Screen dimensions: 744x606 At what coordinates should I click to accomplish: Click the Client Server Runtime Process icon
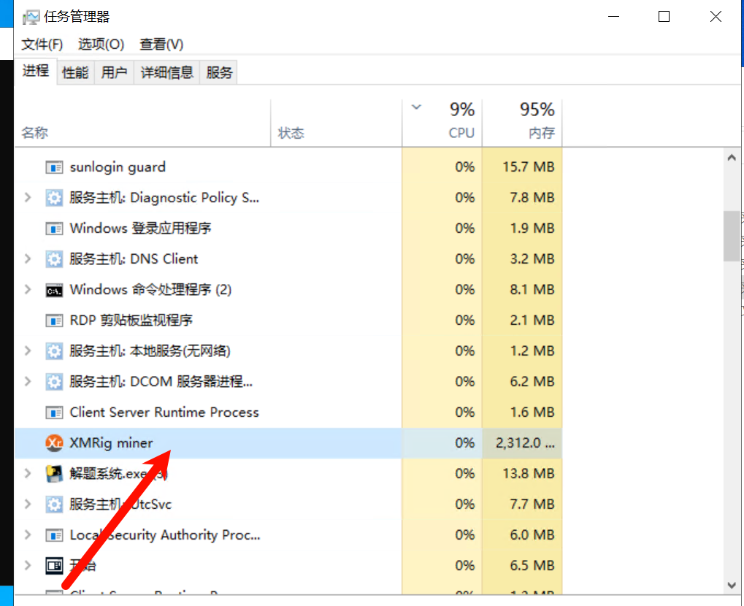[x=54, y=413]
